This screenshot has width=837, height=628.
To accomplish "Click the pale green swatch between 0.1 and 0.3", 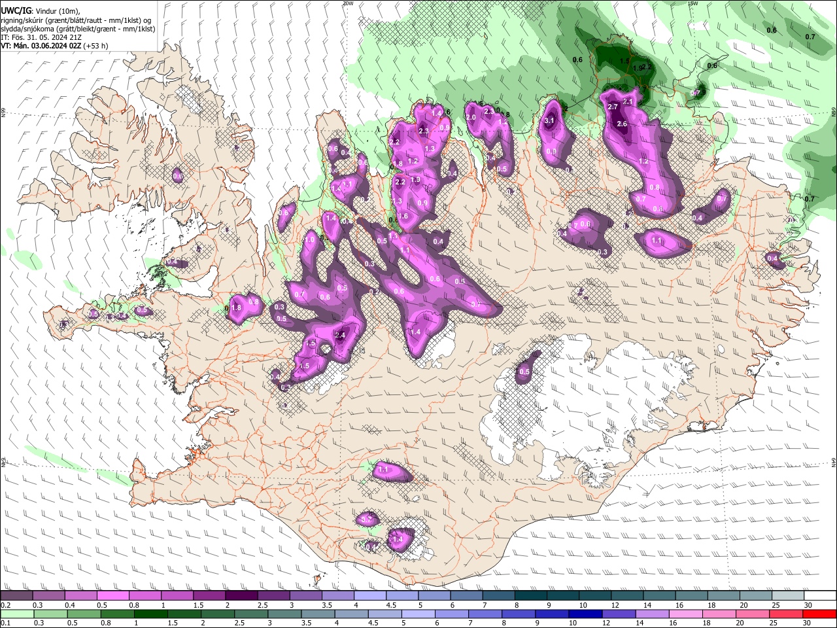I will (16, 614).
